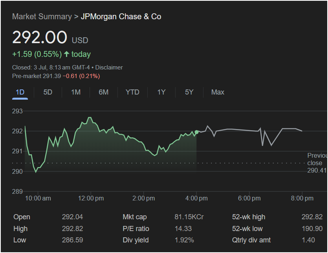Select the 5Y time range tab
This screenshot has height=253, width=328.
(189, 92)
